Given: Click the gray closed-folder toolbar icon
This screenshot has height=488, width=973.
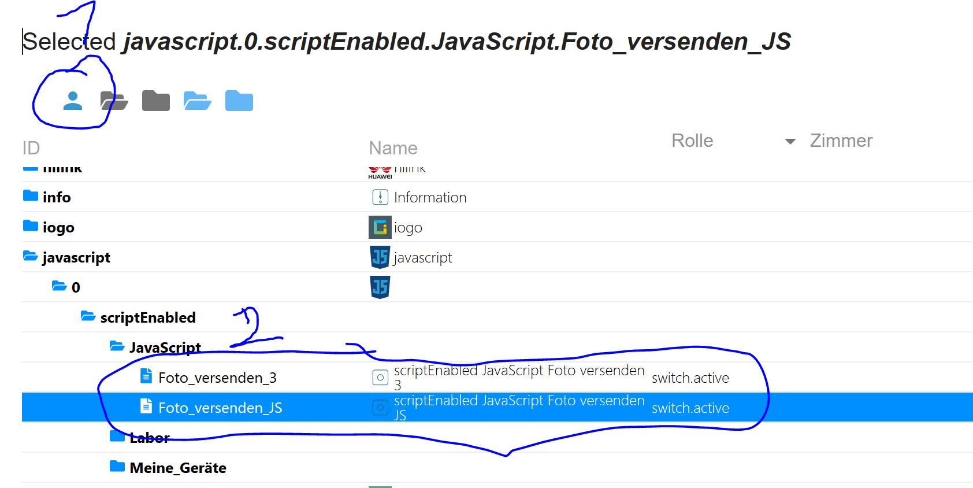Looking at the screenshot, I should pyautogui.click(x=155, y=101).
